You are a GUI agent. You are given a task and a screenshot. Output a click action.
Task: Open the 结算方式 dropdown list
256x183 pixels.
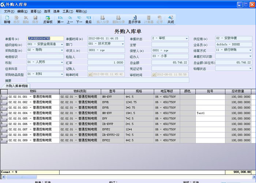250,50
